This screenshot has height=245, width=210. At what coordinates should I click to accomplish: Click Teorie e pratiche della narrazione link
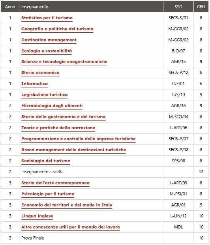pos(58,128)
